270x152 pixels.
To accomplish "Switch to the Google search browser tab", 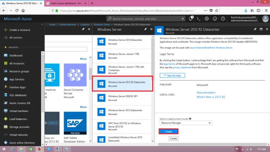I will (x=66, y=3).
